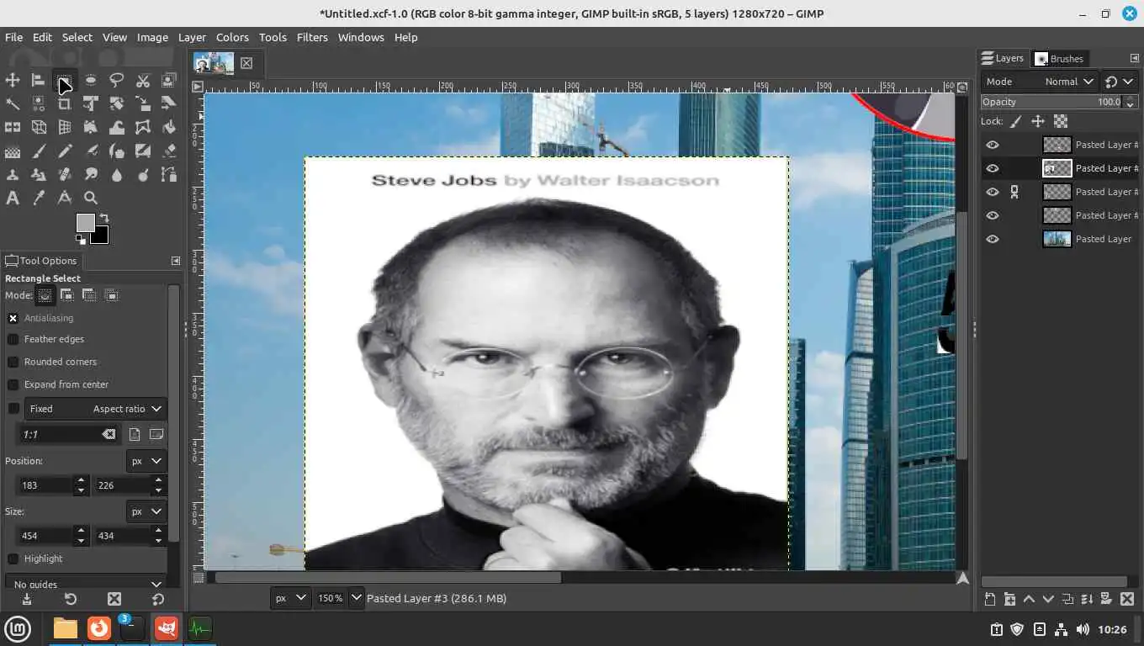The image size is (1144, 646).
Task: Open Position unit px dropdown
Action: coord(146,461)
